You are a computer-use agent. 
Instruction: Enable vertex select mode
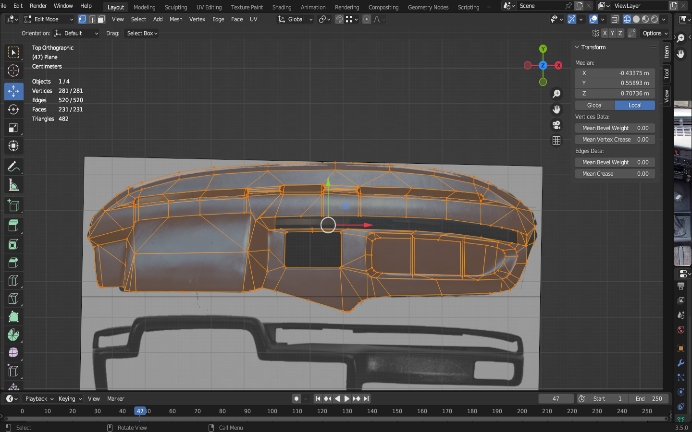pyautogui.click(x=82, y=19)
